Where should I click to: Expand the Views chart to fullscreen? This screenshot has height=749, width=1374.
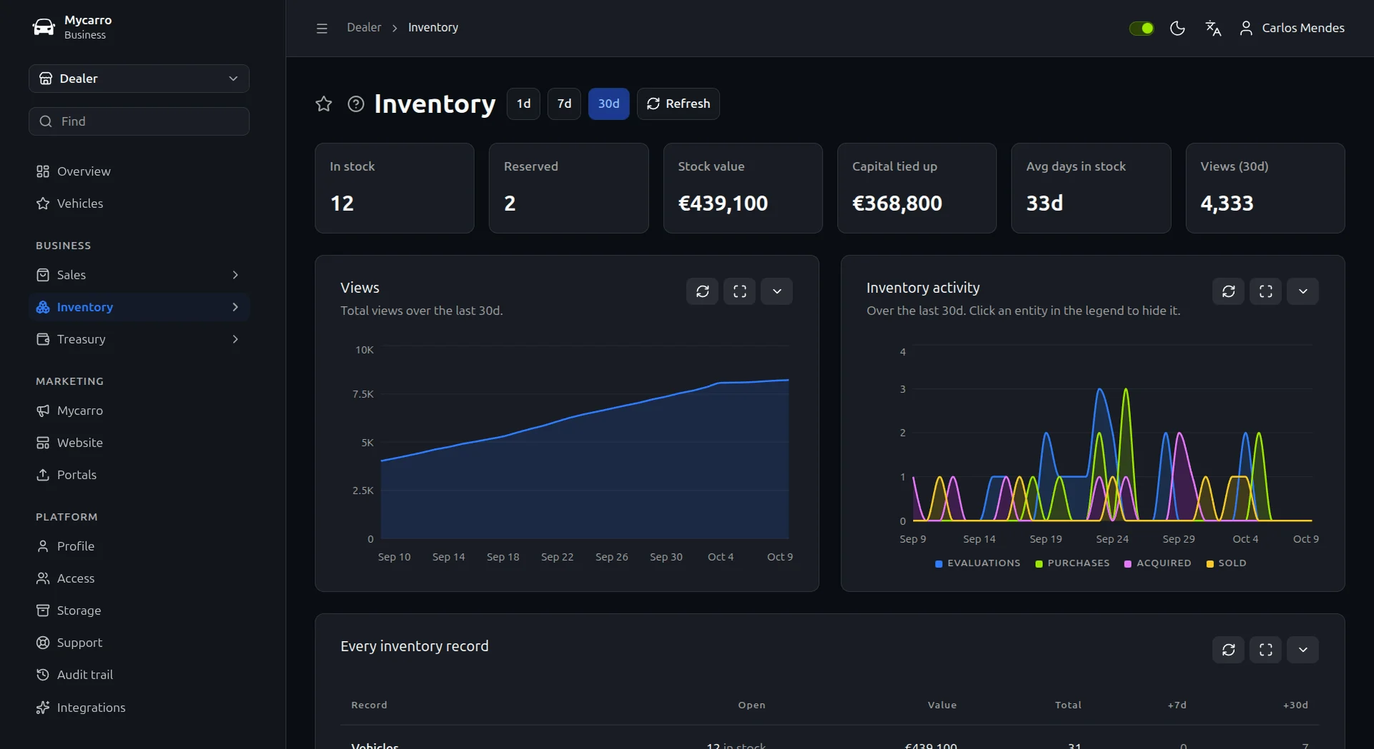point(740,291)
